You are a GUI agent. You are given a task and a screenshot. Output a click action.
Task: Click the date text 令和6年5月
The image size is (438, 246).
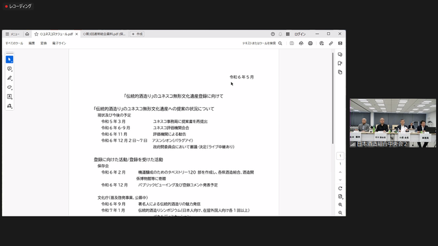click(242, 77)
